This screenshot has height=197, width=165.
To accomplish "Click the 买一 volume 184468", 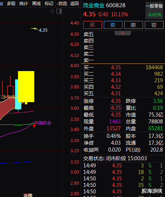I will click(154, 67).
